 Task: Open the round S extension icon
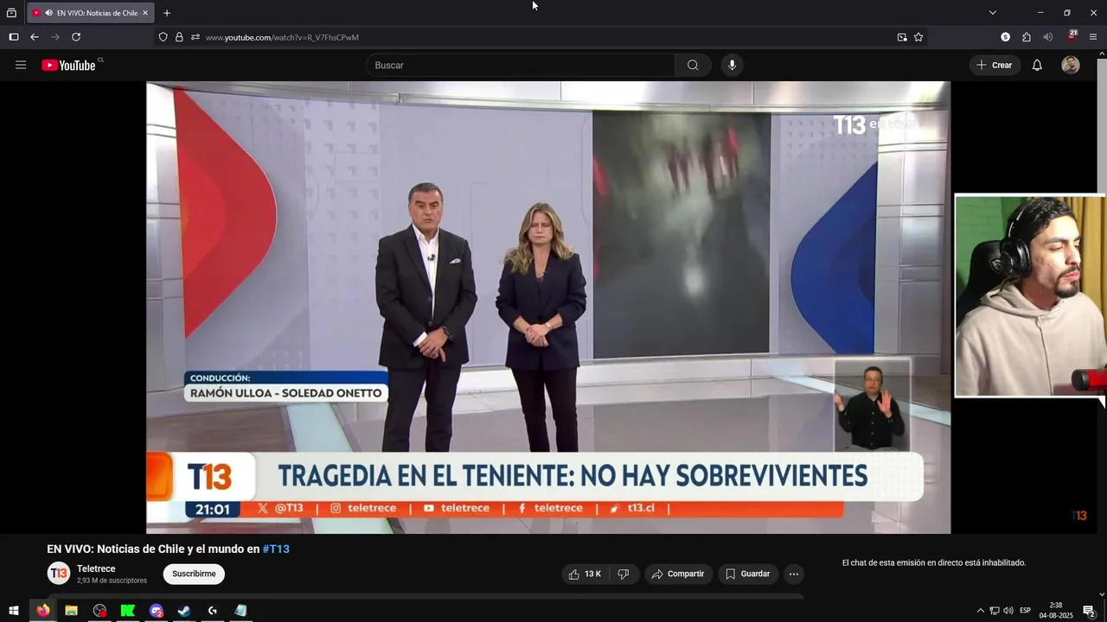pyautogui.click(x=1005, y=37)
